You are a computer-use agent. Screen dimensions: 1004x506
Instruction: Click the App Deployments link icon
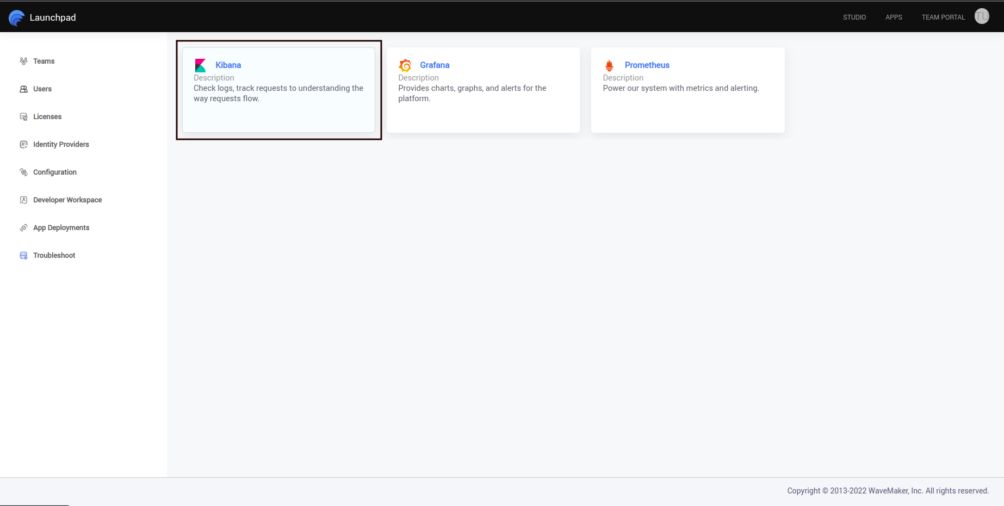23,227
